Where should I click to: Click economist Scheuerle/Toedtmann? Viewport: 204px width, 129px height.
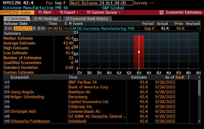30,121
